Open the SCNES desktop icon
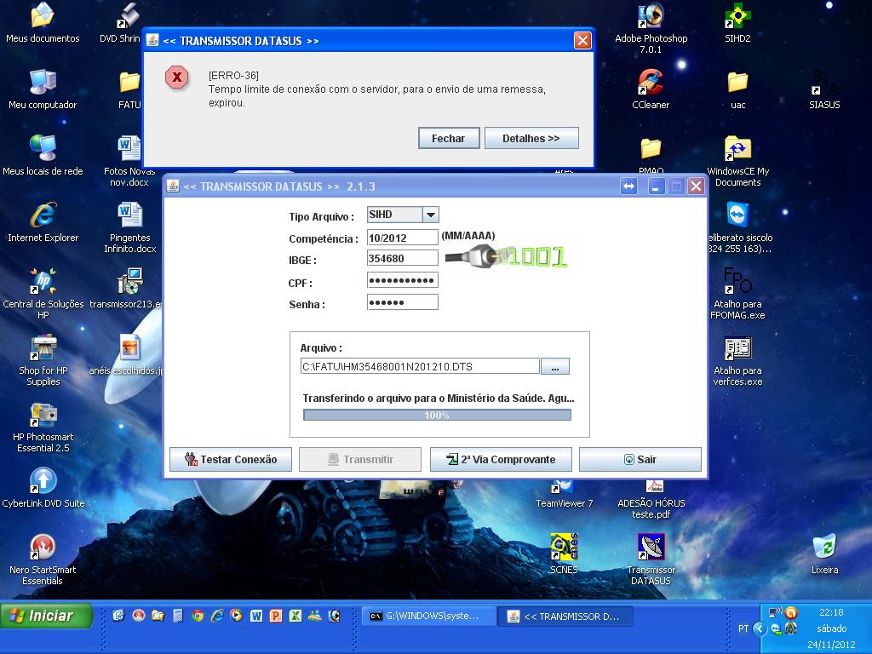The width and height of the screenshot is (872, 654). click(563, 549)
